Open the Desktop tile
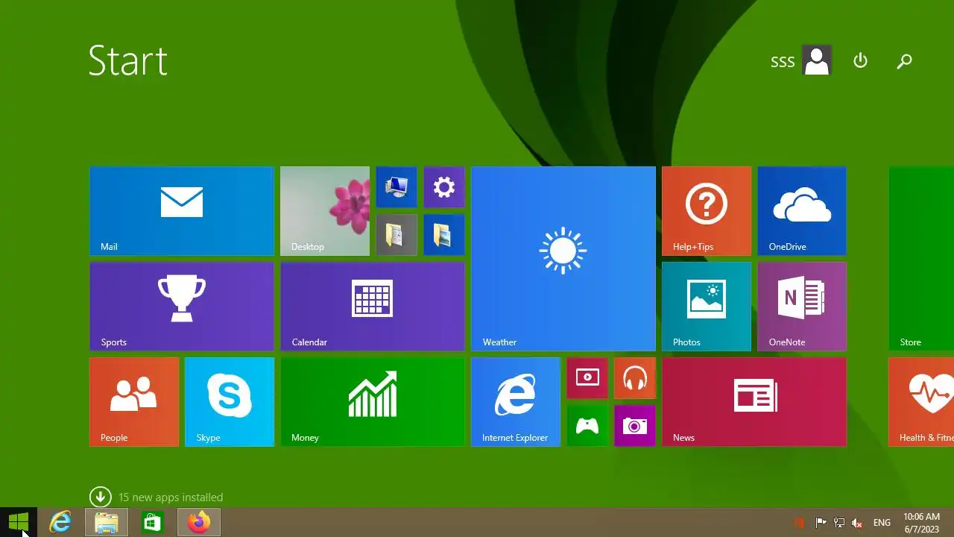Screen dimensions: 954x537 tap(325, 211)
